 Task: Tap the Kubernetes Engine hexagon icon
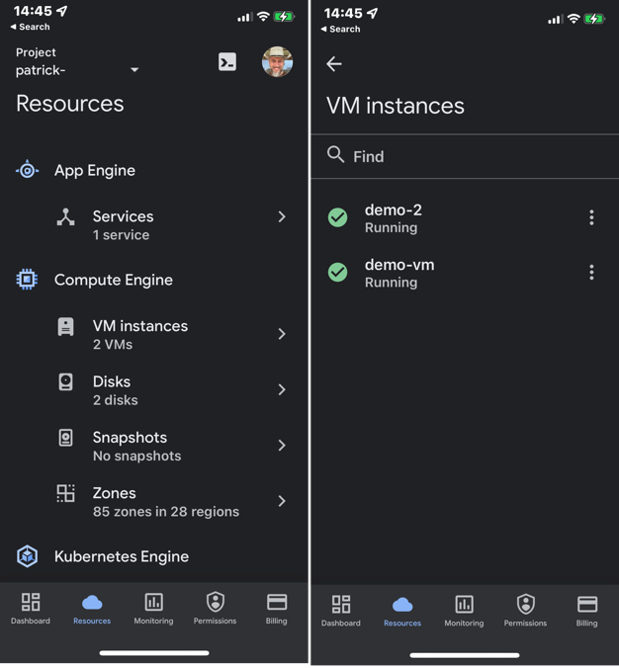pyautogui.click(x=28, y=556)
